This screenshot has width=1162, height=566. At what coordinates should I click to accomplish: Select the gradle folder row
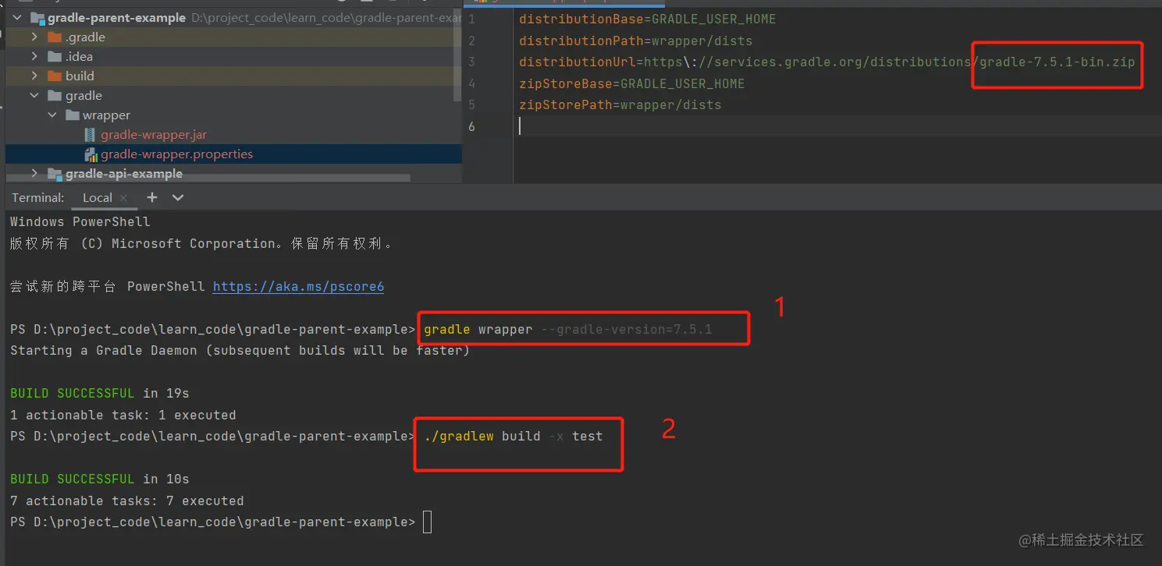coord(233,95)
